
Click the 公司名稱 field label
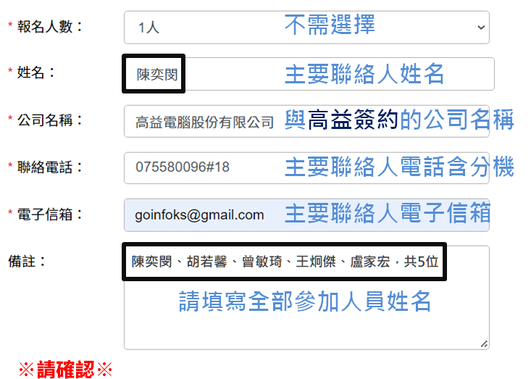click(51, 120)
